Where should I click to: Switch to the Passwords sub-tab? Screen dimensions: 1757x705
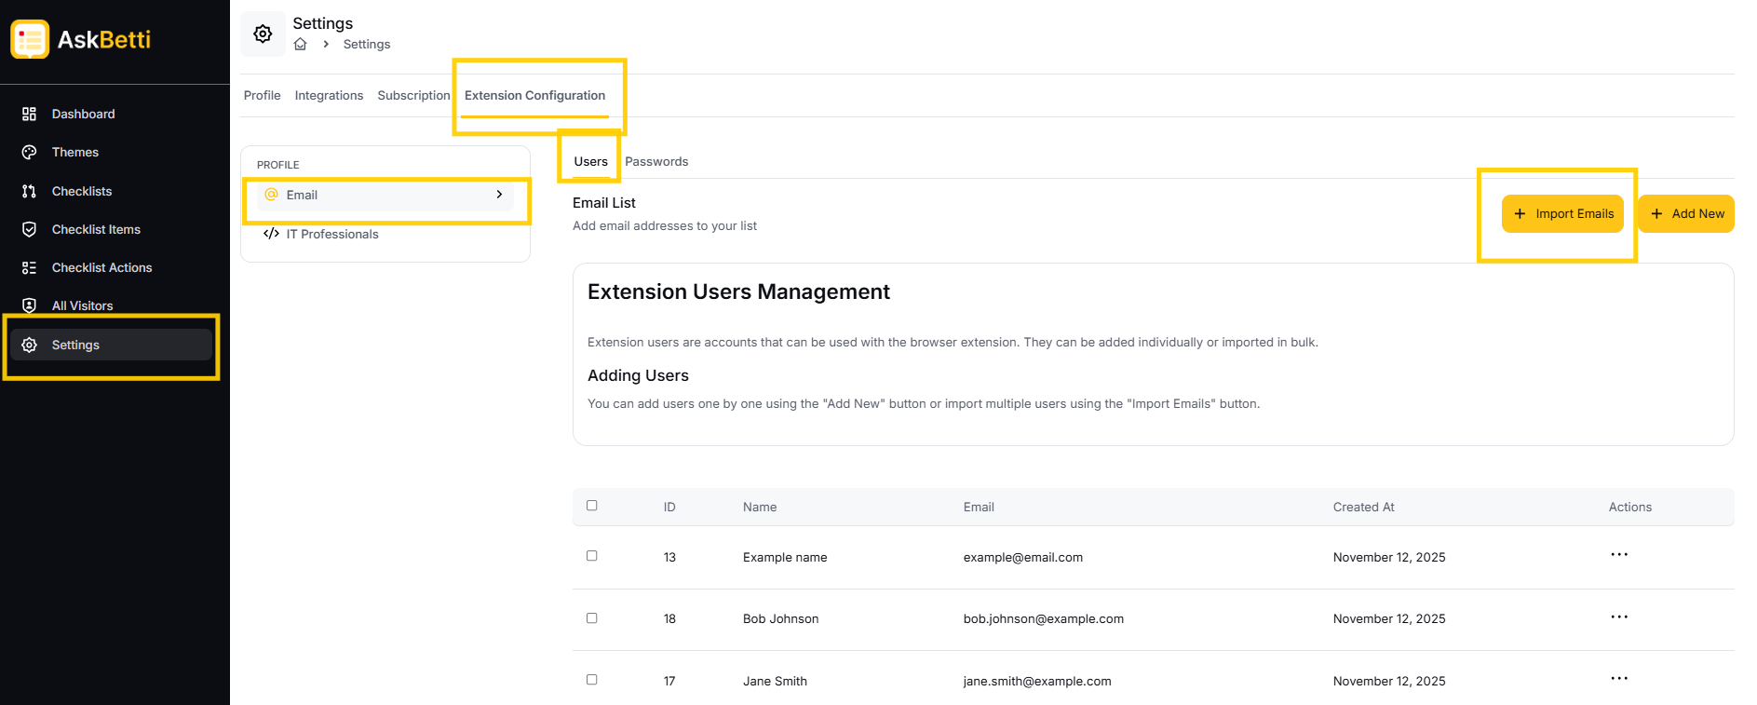point(656,161)
